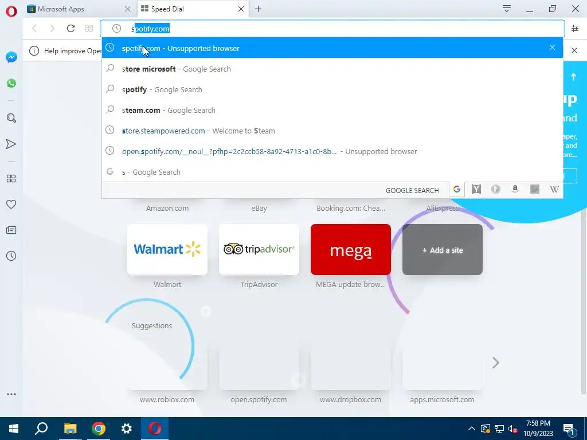Click the Speed Dial grid toolbar icon
The image size is (587, 440).
[89, 29]
